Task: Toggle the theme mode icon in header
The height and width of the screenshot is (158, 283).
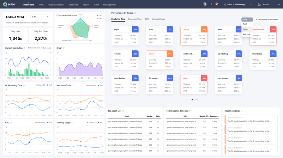Action: 204,4
